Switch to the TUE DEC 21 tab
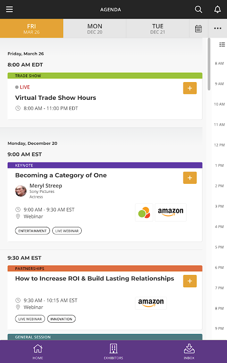 pyautogui.click(x=158, y=29)
